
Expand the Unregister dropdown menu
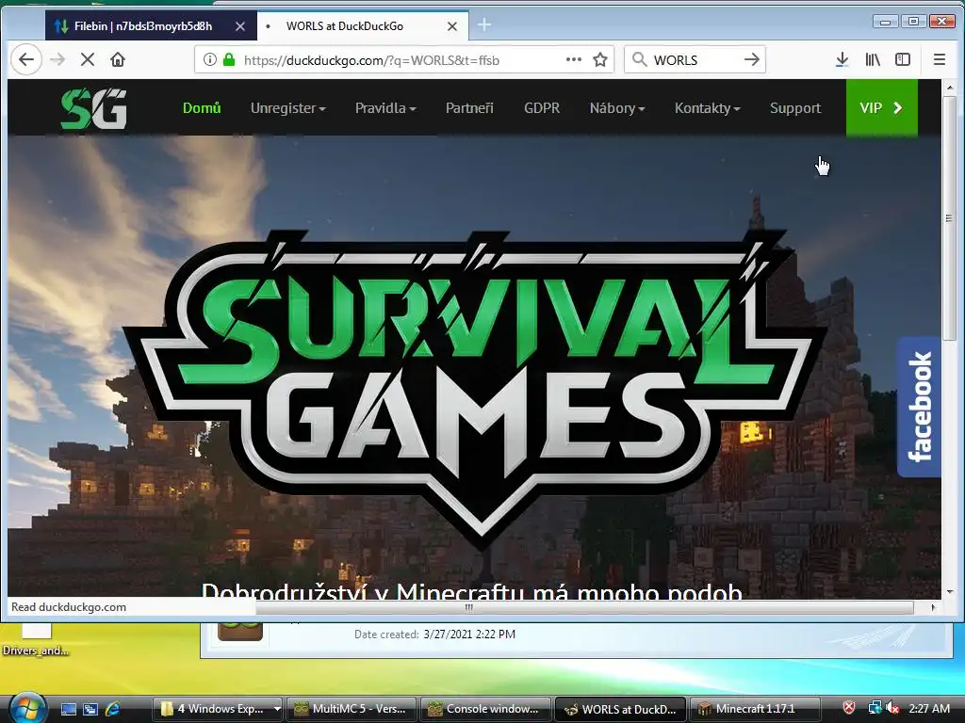[x=288, y=108]
